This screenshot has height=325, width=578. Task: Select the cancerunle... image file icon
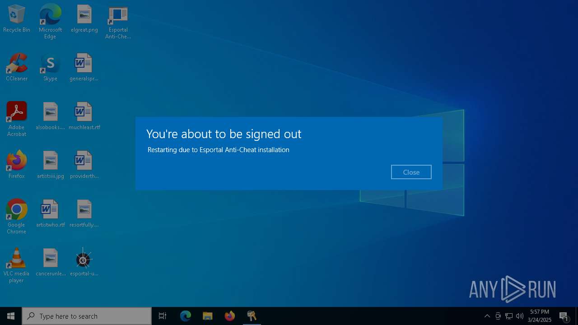[50, 263]
